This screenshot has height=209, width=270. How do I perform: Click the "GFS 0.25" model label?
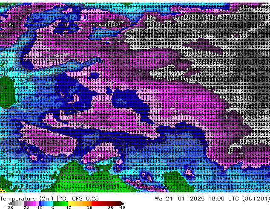point(85,199)
